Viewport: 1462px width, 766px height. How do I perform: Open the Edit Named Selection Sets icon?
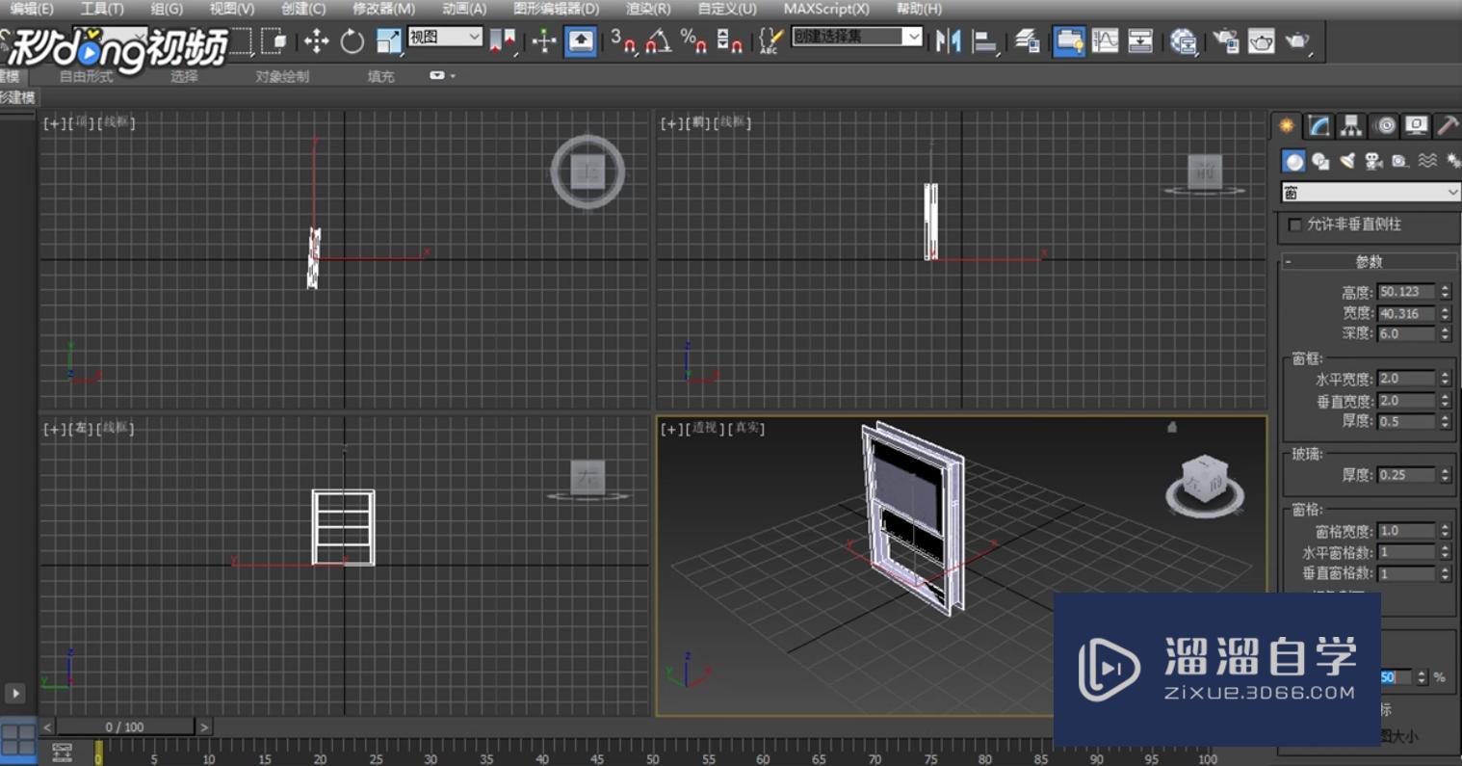(x=770, y=40)
